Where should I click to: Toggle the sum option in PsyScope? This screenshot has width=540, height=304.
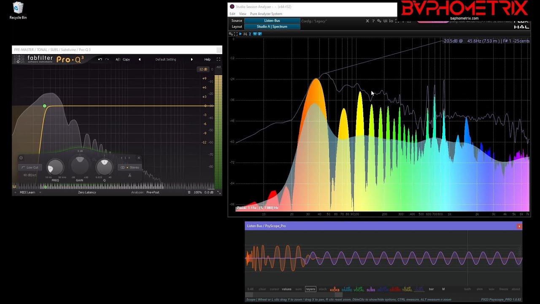point(299,289)
